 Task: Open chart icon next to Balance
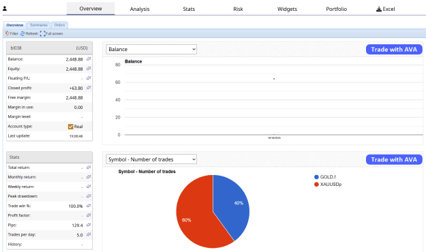(89, 59)
